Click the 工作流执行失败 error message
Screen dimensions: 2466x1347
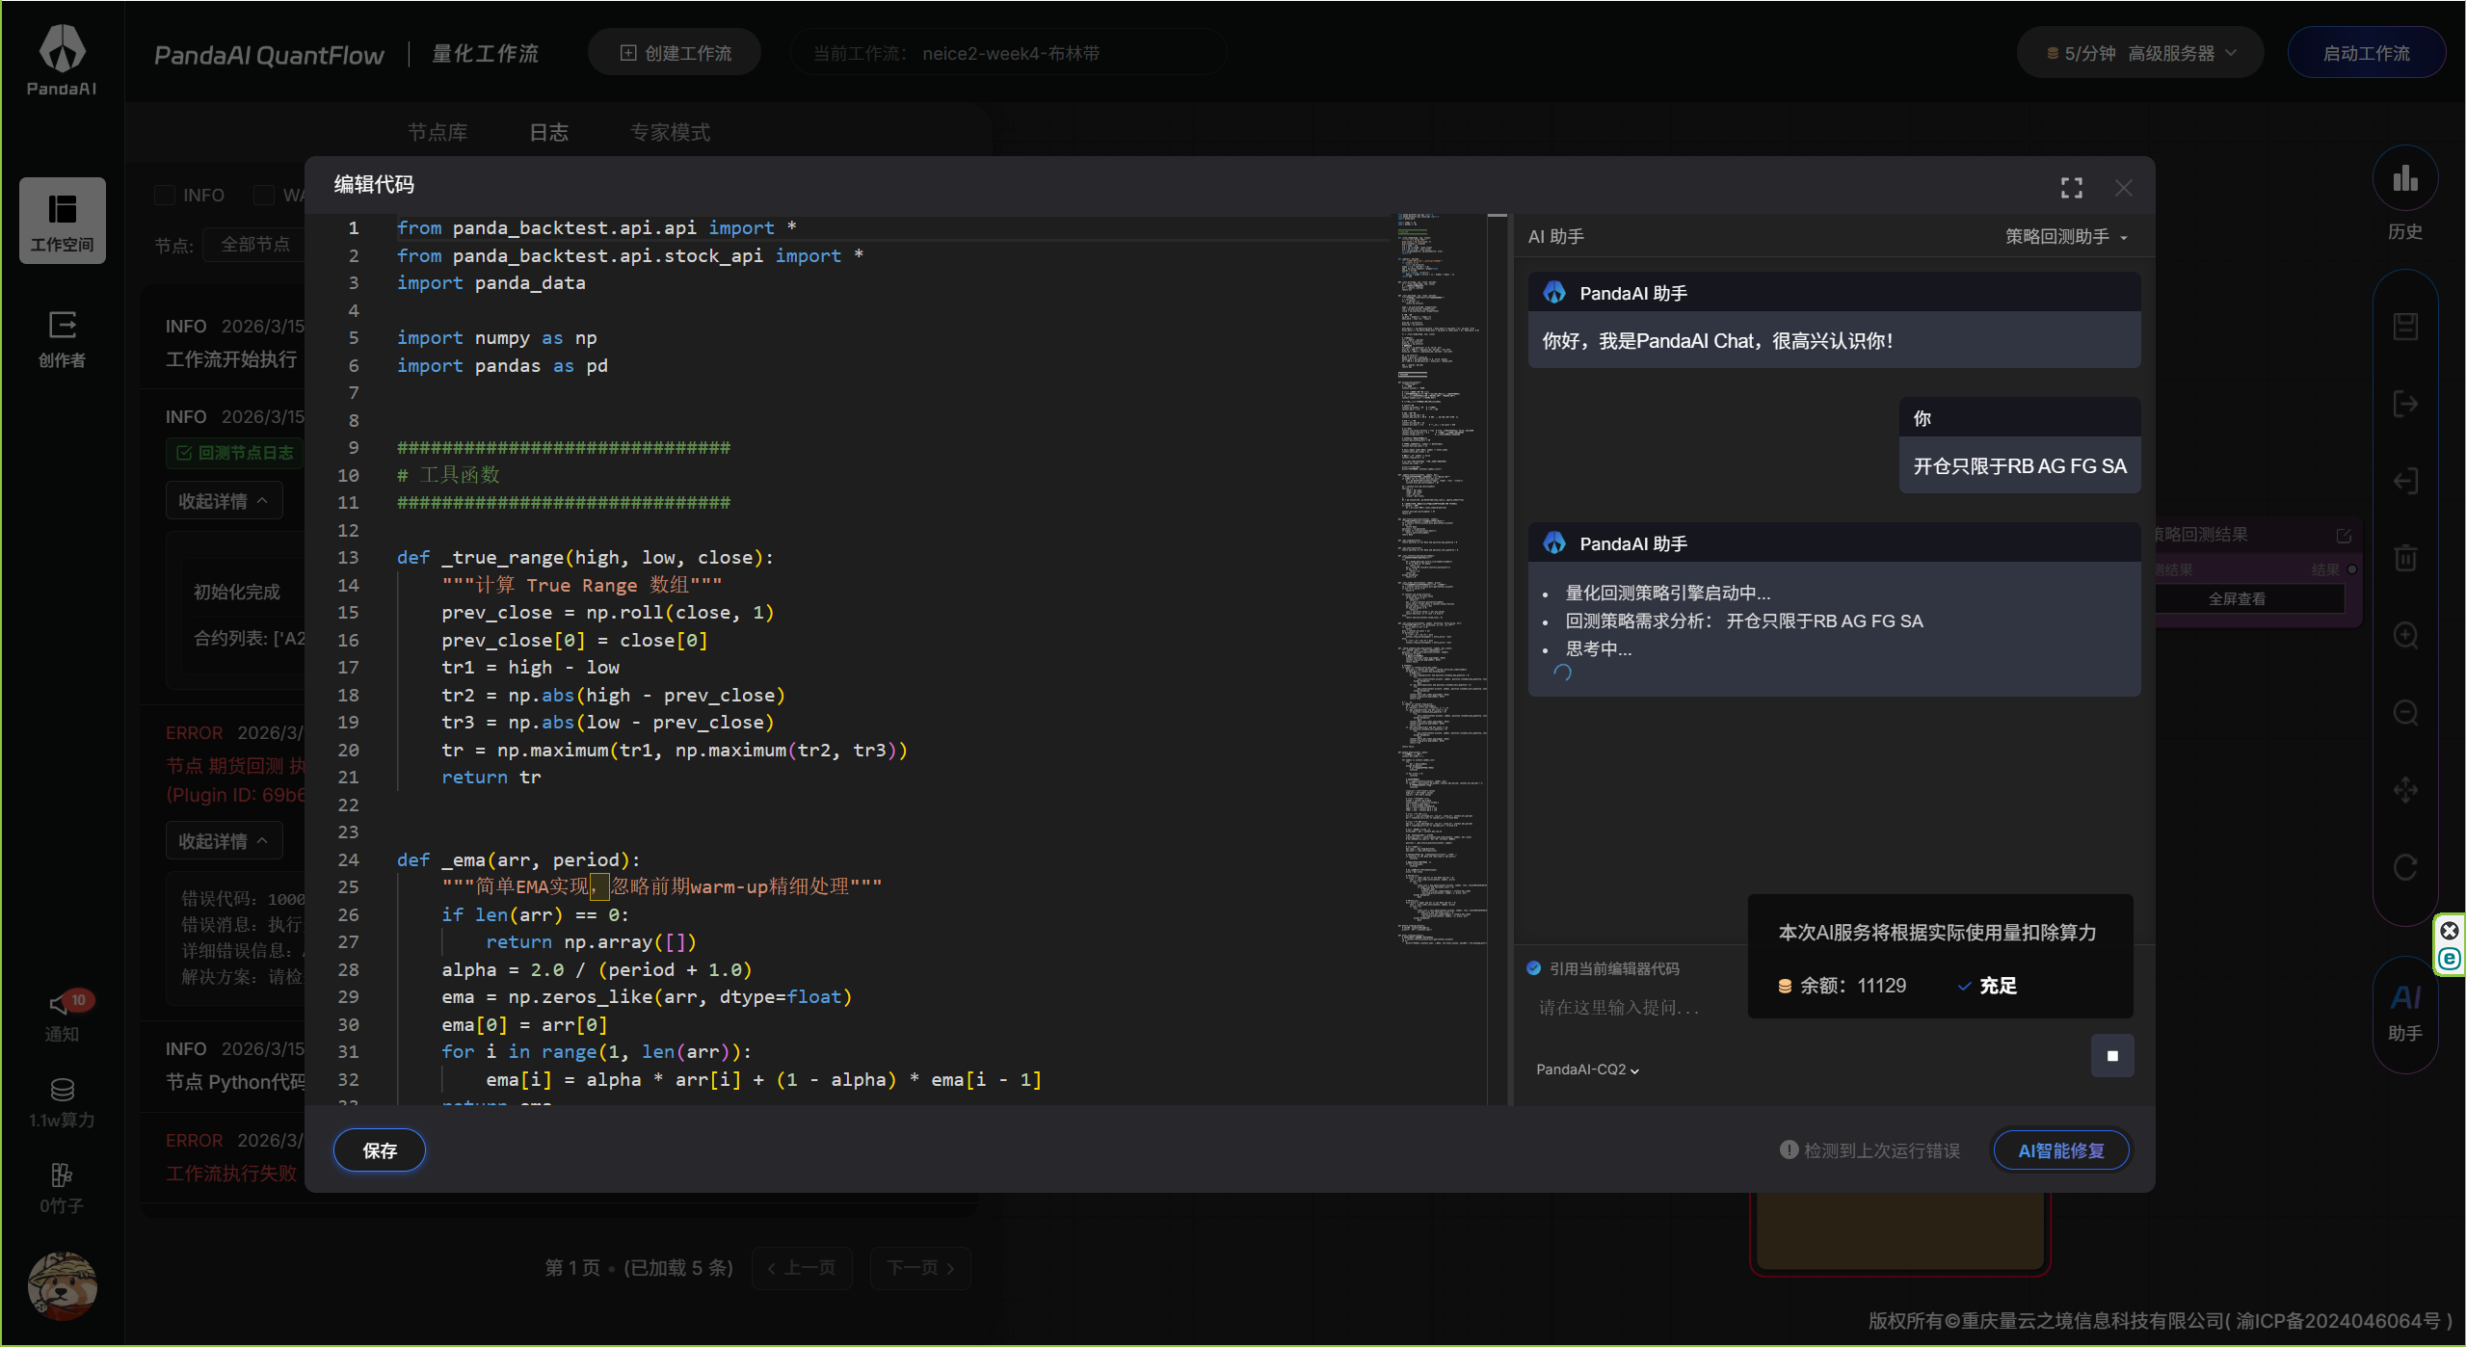(231, 1174)
